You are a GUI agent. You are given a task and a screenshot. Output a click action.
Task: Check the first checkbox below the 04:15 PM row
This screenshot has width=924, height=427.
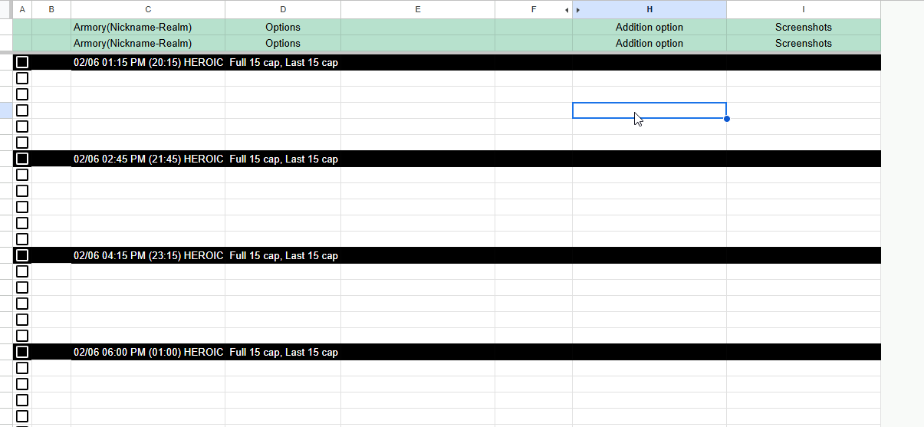[22, 271]
